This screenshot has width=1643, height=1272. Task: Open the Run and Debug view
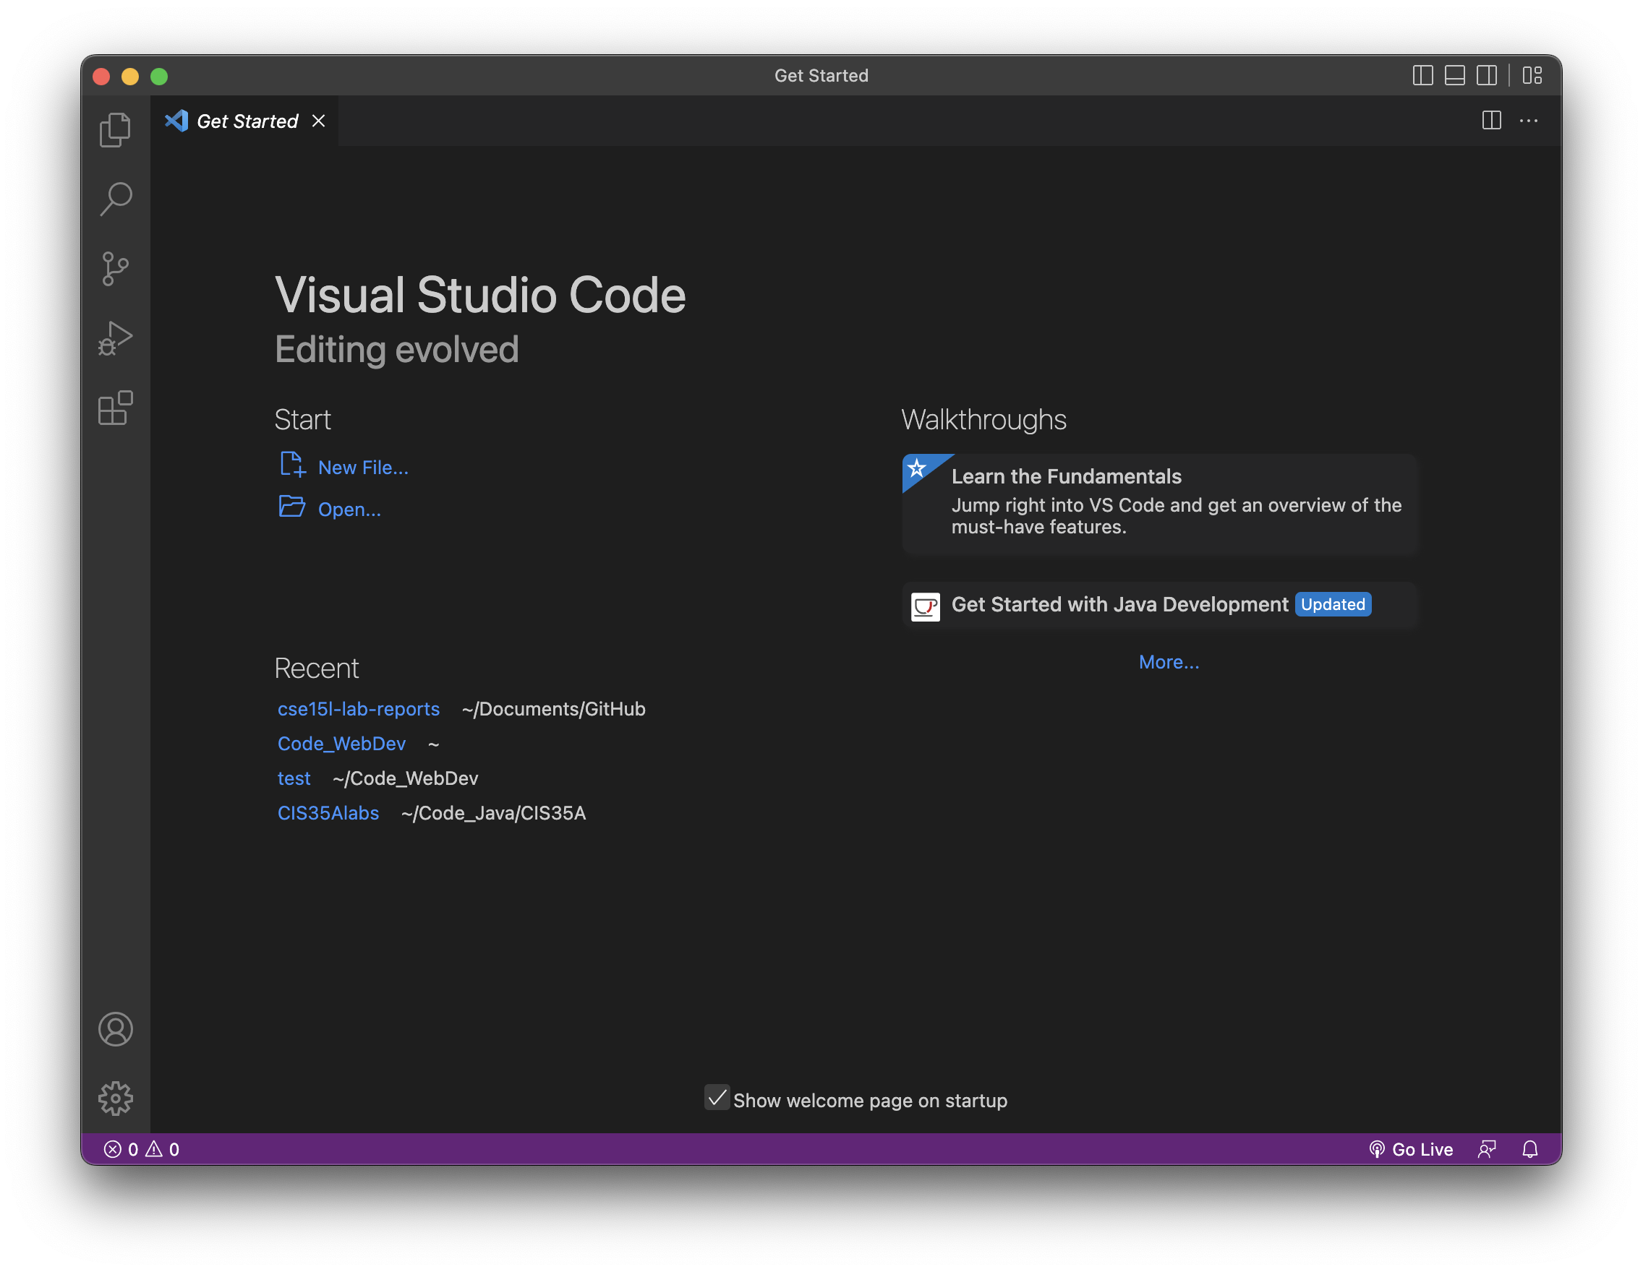tap(115, 338)
